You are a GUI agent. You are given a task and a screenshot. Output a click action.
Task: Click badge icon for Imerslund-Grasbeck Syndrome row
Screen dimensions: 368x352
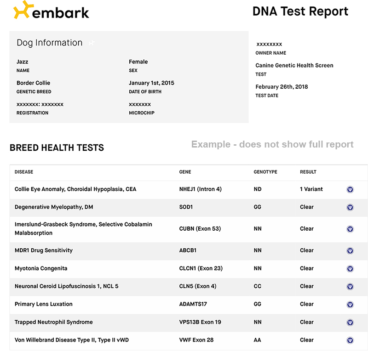click(x=350, y=229)
